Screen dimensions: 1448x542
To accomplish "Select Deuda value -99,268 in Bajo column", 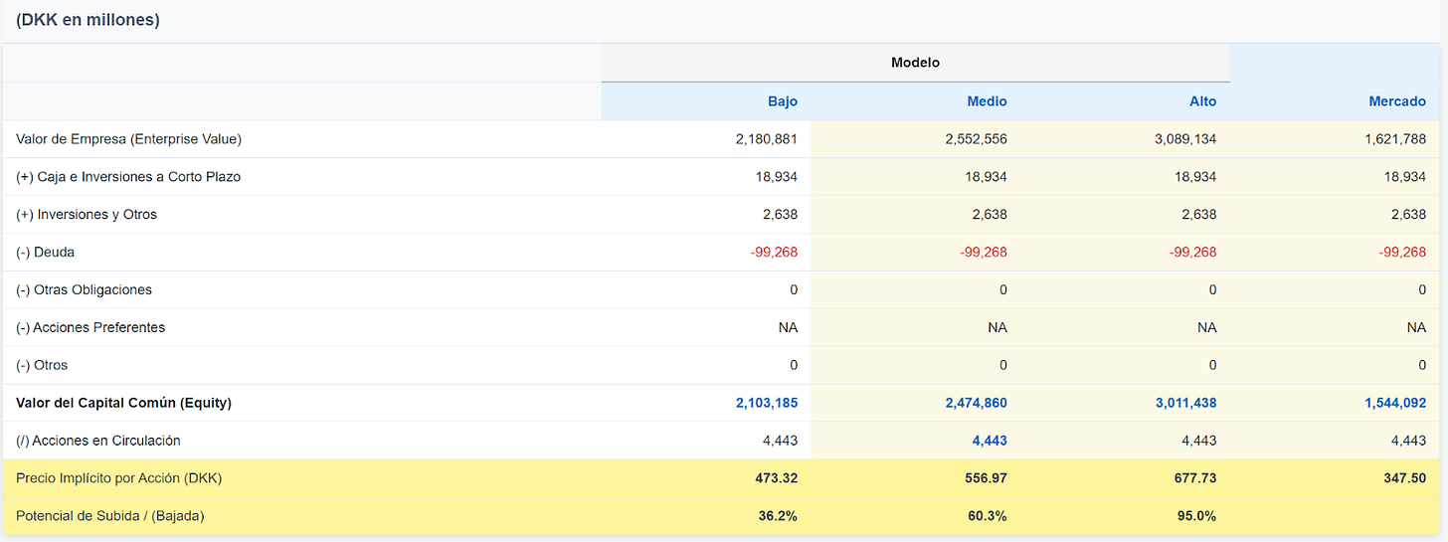I will pos(774,253).
